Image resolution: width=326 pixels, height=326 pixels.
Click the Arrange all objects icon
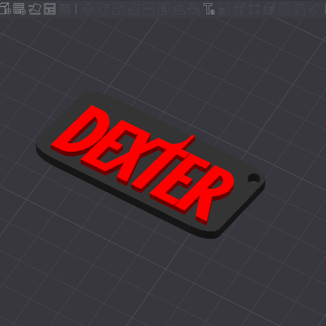(x=50, y=9)
